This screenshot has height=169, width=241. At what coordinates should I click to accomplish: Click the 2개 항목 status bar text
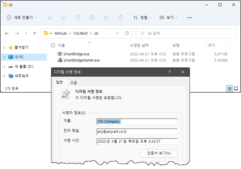12,88
